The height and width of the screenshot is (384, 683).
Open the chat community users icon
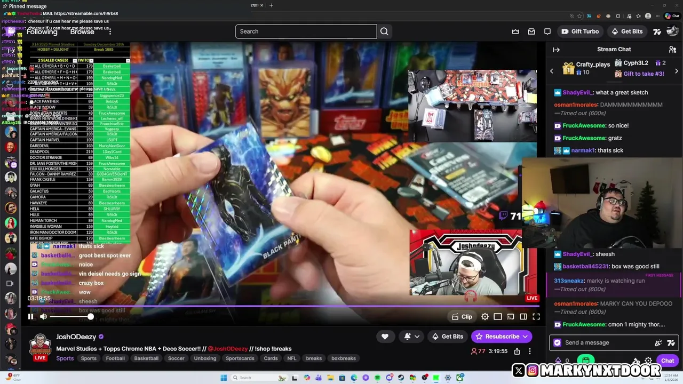click(x=672, y=50)
